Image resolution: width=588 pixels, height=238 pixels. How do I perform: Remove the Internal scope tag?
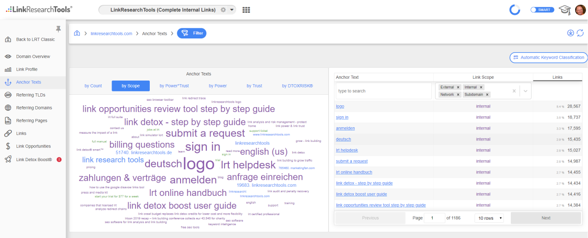(x=481, y=87)
